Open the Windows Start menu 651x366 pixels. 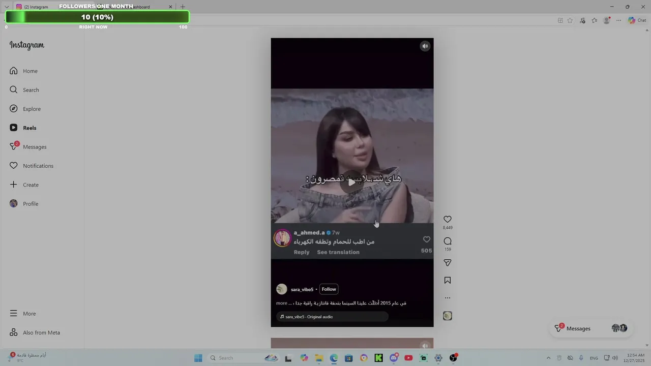tap(198, 358)
